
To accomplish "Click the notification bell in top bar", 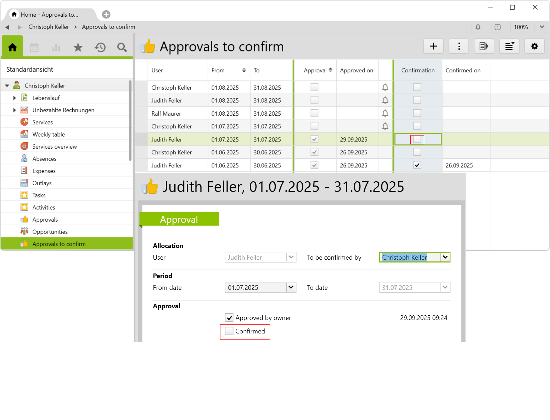I will point(478,27).
